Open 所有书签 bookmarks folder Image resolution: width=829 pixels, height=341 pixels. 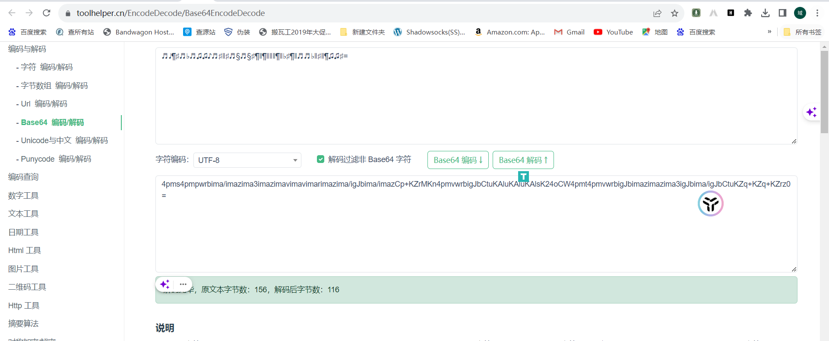803,32
